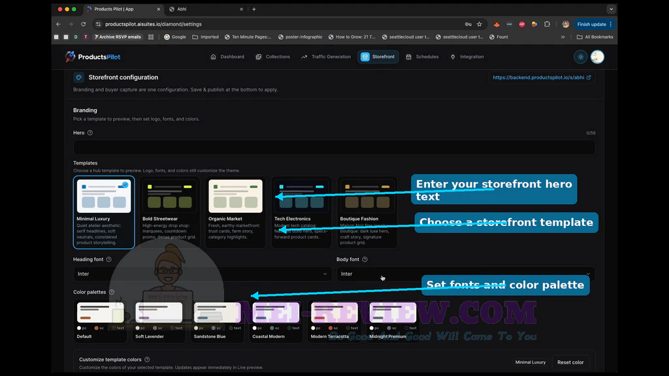Choose the Modern Terracotta color palette

coord(334,321)
